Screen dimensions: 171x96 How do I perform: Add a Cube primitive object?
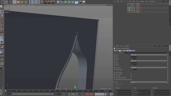[x=58, y=2]
